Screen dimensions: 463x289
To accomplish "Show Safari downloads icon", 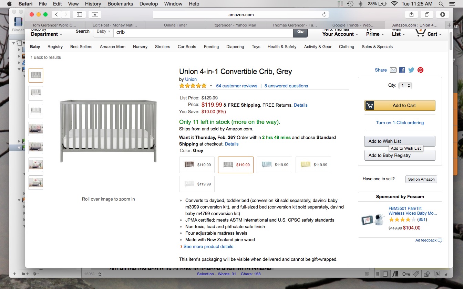I will pos(442,14).
